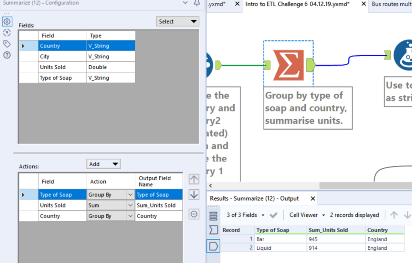The width and height of the screenshot is (412, 263).
Task: Close the first .yxmd workflow tab
Action: [x=237, y=4]
